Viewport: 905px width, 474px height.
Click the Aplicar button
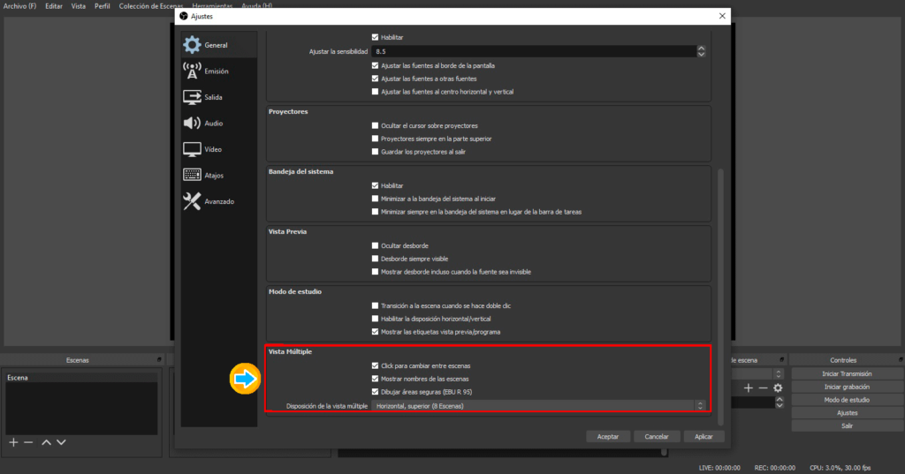[x=703, y=436]
